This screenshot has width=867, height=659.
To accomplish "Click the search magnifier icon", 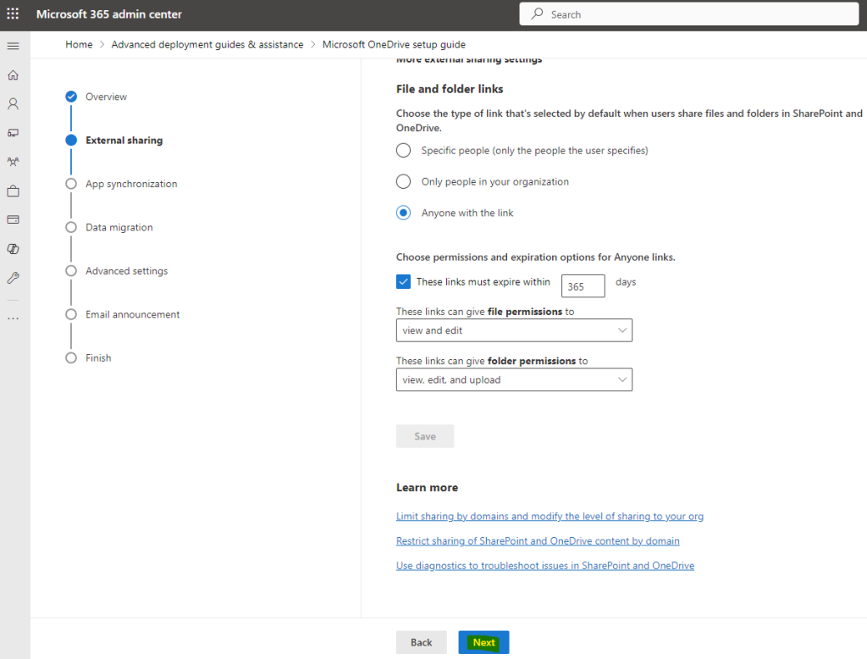I will point(537,14).
